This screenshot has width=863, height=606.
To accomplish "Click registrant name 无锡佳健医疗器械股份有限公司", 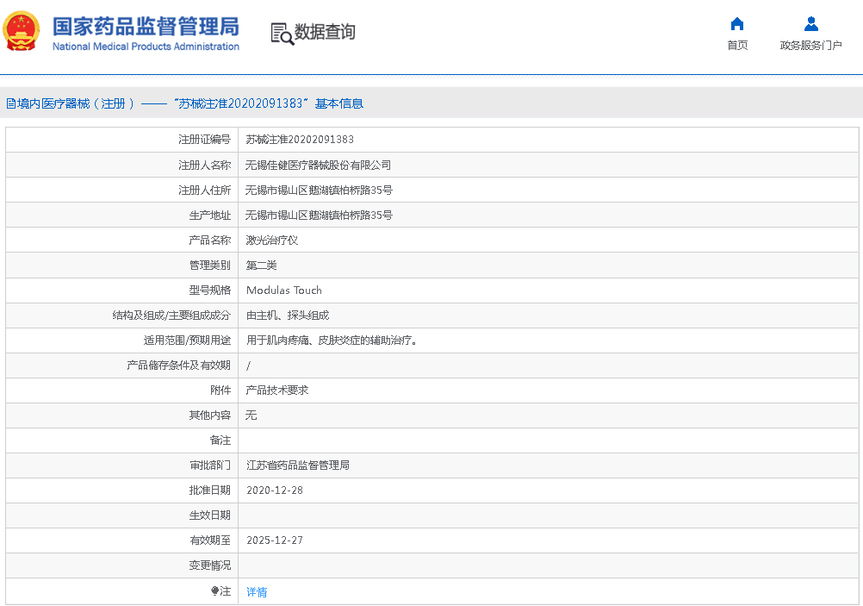I will tap(318, 165).
